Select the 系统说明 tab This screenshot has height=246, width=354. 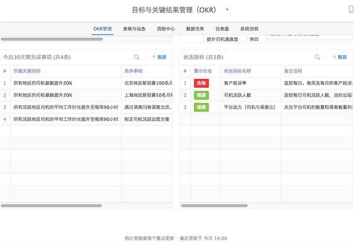pyautogui.click(x=249, y=29)
